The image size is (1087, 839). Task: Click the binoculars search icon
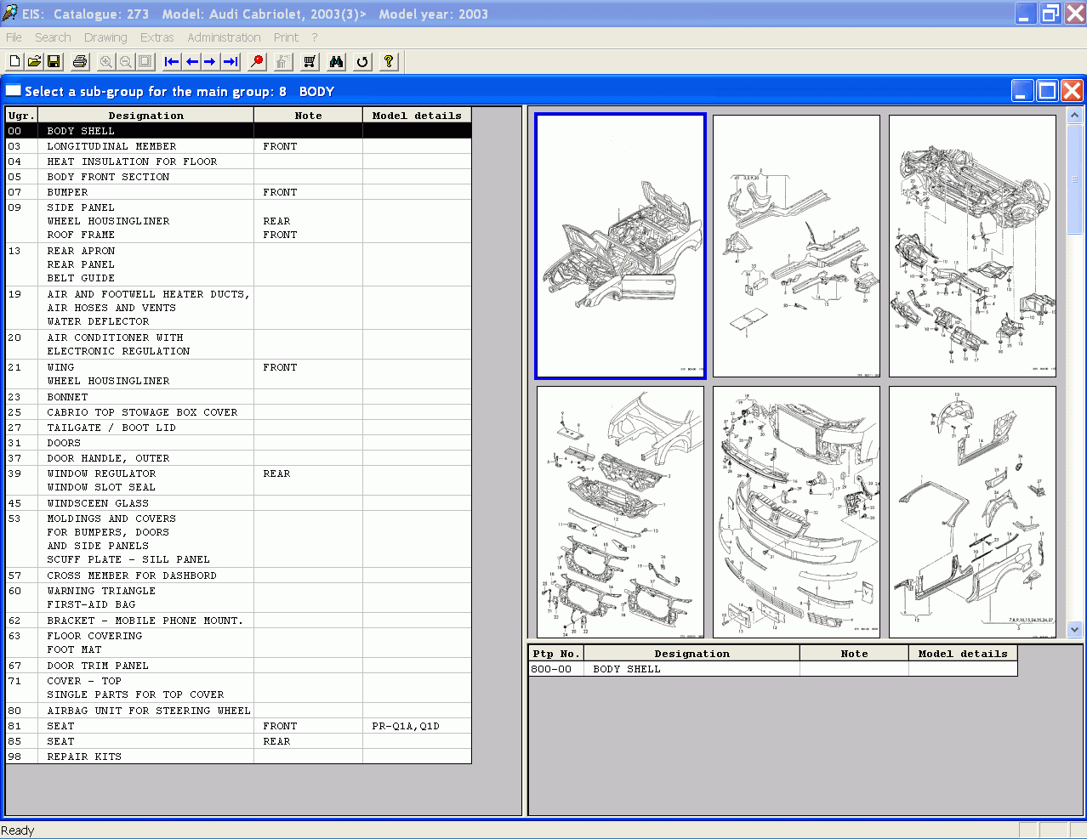pyautogui.click(x=336, y=61)
